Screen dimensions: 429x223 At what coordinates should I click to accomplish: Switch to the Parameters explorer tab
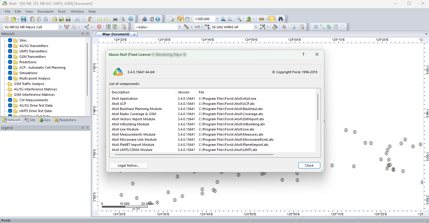[65, 120]
